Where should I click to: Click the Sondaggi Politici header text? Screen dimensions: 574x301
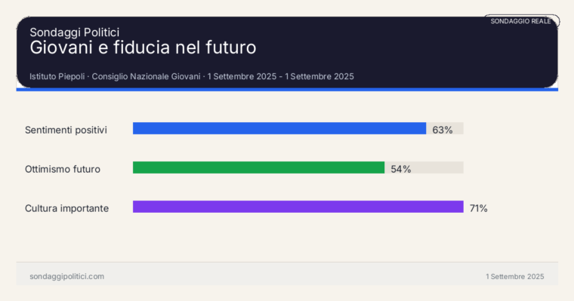[74, 32]
